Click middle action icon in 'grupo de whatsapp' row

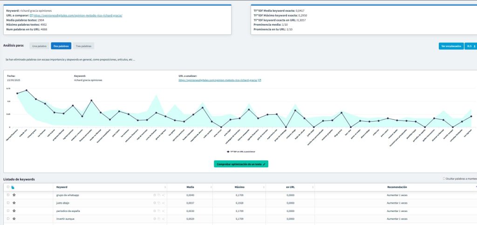click(x=159, y=195)
